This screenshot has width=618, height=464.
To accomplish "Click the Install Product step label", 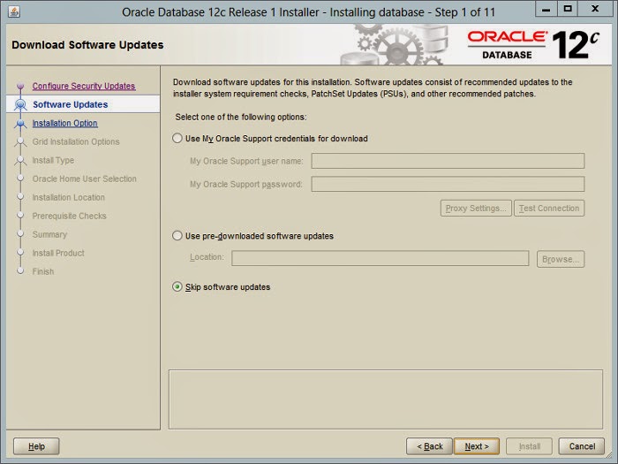I will pos(58,253).
